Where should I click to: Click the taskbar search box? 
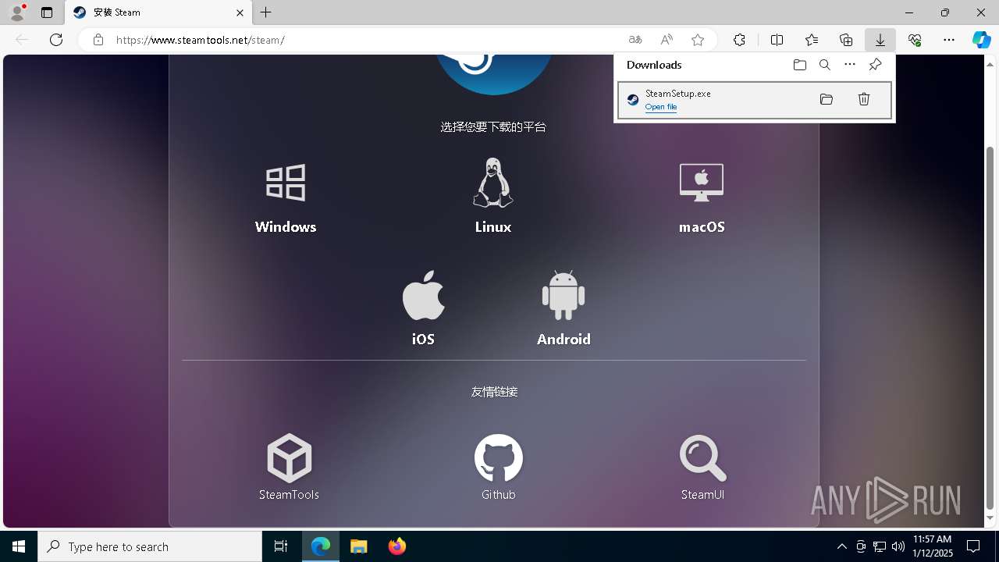[x=150, y=546]
